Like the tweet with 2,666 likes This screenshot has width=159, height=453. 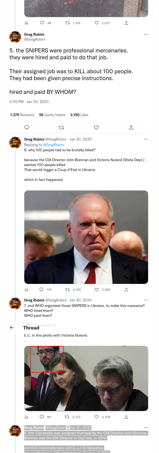[x=97, y=290]
